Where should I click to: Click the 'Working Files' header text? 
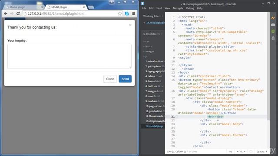coord(151,16)
